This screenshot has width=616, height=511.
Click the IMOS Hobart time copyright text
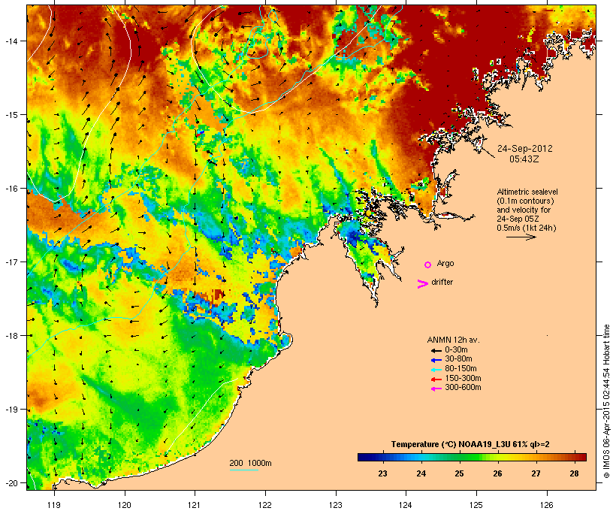[x=607, y=401]
